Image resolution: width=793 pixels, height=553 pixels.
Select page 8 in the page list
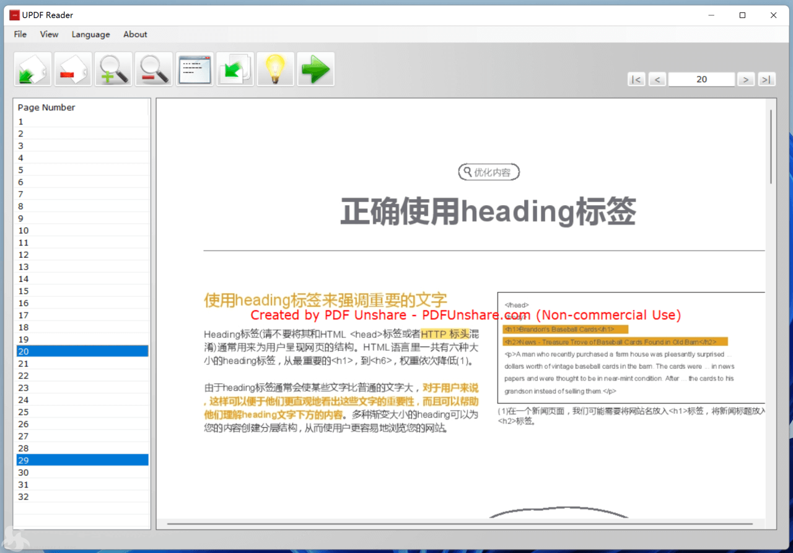pos(82,206)
